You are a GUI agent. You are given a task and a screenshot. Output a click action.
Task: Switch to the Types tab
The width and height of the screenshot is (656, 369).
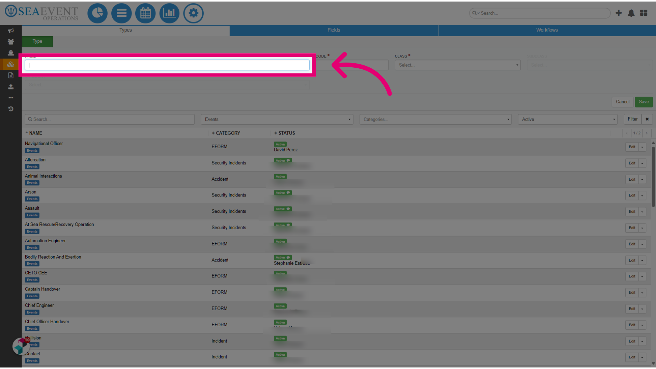point(126,30)
